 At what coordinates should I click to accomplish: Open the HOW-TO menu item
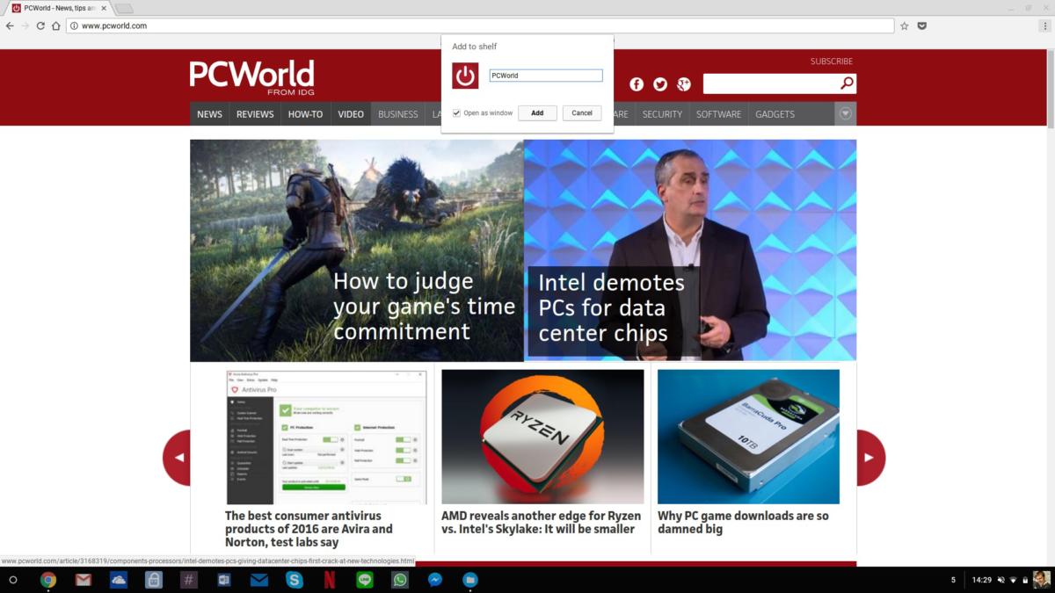306,114
